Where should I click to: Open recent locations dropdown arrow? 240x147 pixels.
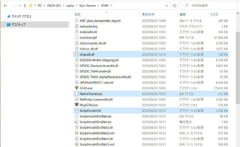click(19, 6)
